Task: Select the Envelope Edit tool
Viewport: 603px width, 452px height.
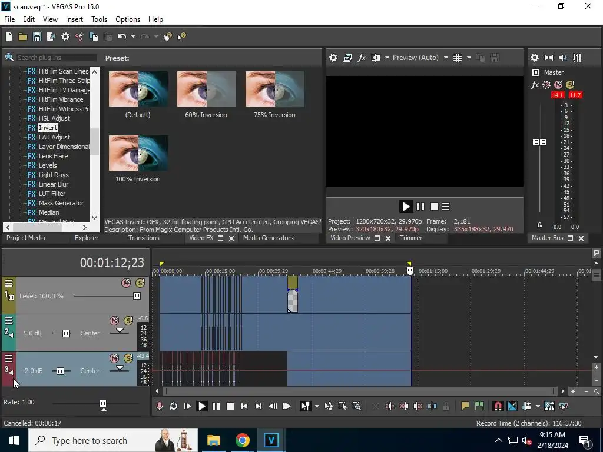Action: point(329,406)
